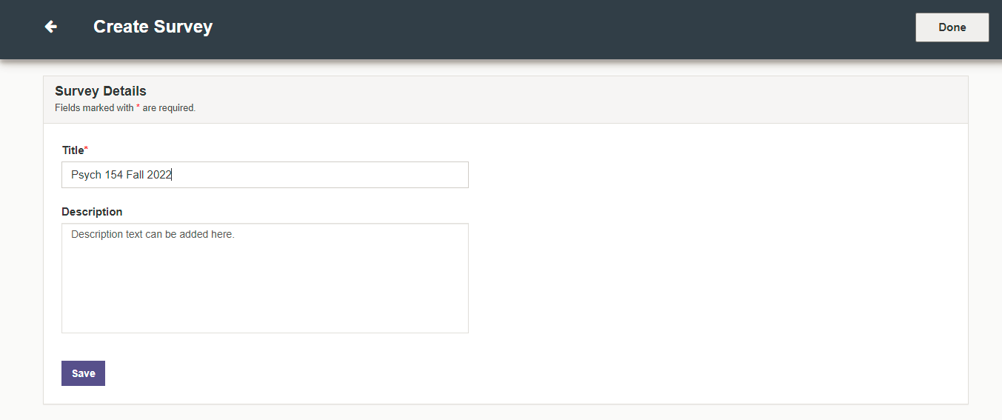Click the word 'Details' in the section heading
The width and height of the screenshot is (1002, 420).
pyautogui.click(x=125, y=91)
